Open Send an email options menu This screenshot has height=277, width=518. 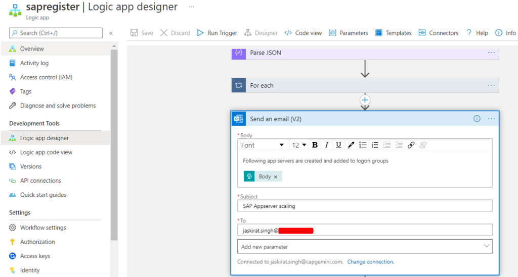point(491,119)
